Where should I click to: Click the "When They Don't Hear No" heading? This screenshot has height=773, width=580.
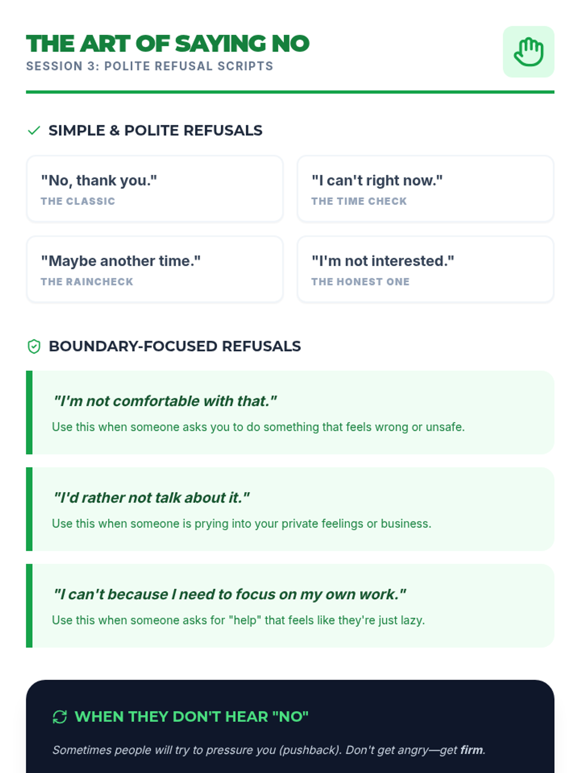point(191,716)
